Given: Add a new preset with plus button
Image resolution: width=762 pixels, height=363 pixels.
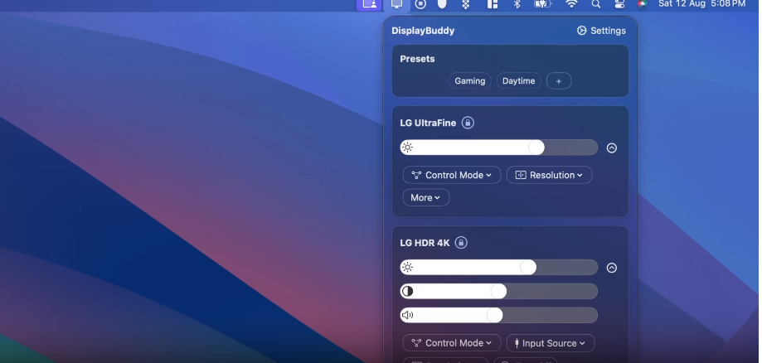Looking at the screenshot, I should tap(558, 80).
